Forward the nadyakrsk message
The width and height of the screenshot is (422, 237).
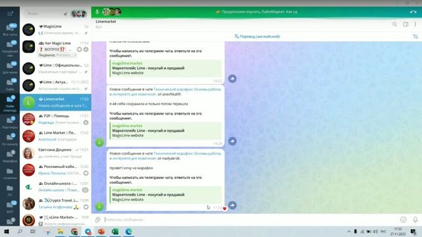pyautogui.click(x=232, y=205)
